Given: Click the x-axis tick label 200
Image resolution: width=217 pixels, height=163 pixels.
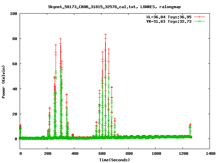Looking at the screenshot, I should pos(48,153).
